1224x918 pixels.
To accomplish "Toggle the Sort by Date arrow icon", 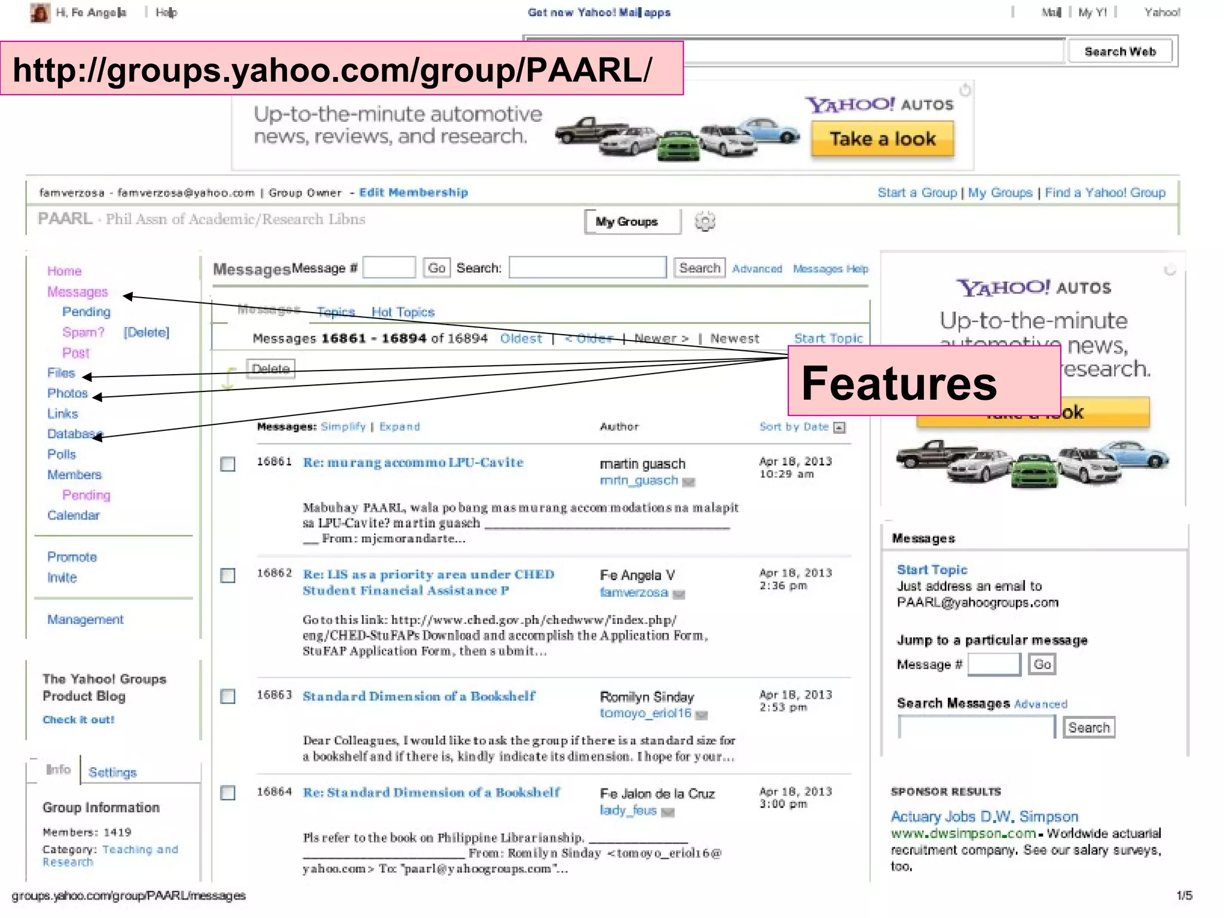I will coord(840,427).
